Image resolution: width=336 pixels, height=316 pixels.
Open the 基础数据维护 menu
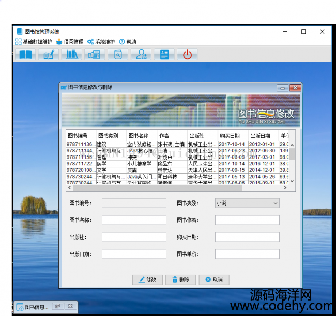click(x=34, y=42)
